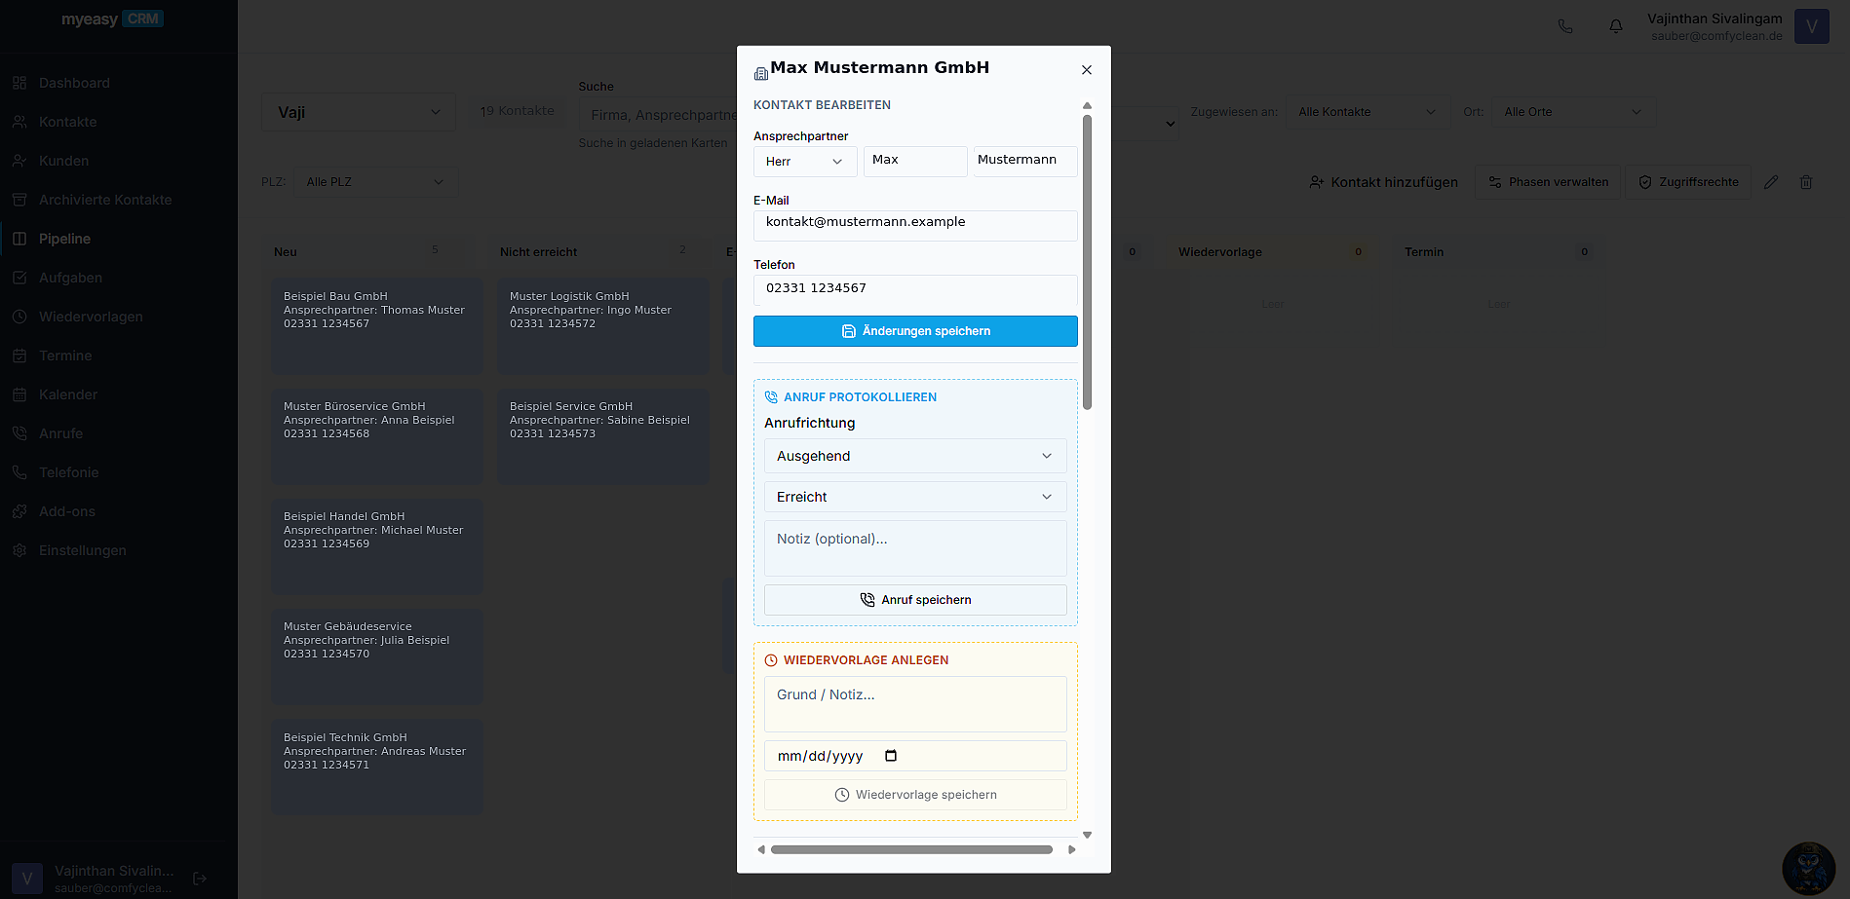Click Zugriffsrechte button
The height and width of the screenshot is (899, 1850).
tap(1689, 182)
